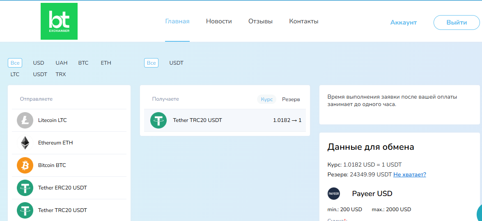This screenshot has width=482, height=221.
Task: Click the Payeer USD heading
Action: click(x=372, y=194)
